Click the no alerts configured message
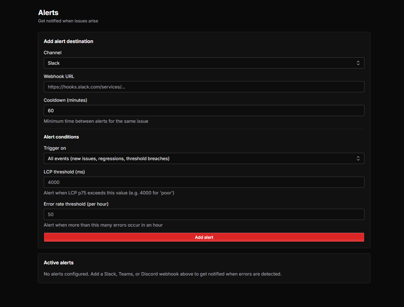This screenshot has height=307, width=404. pyautogui.click(x=163, y=274)
